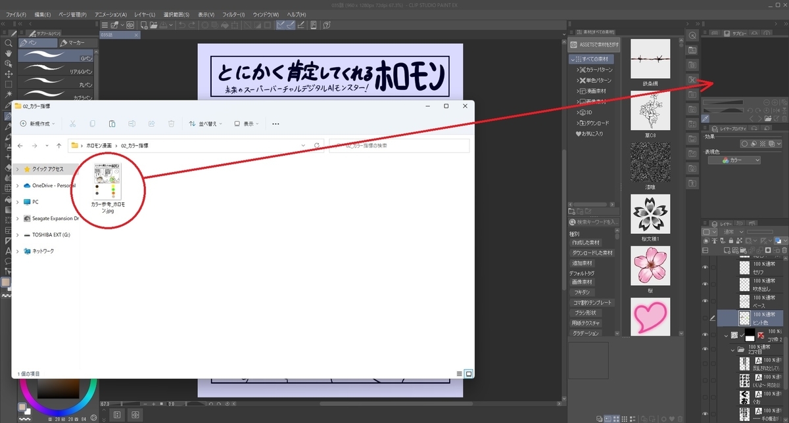789x423 pixels.
Task: Open the 編集(E) menu
Action: 42,14
